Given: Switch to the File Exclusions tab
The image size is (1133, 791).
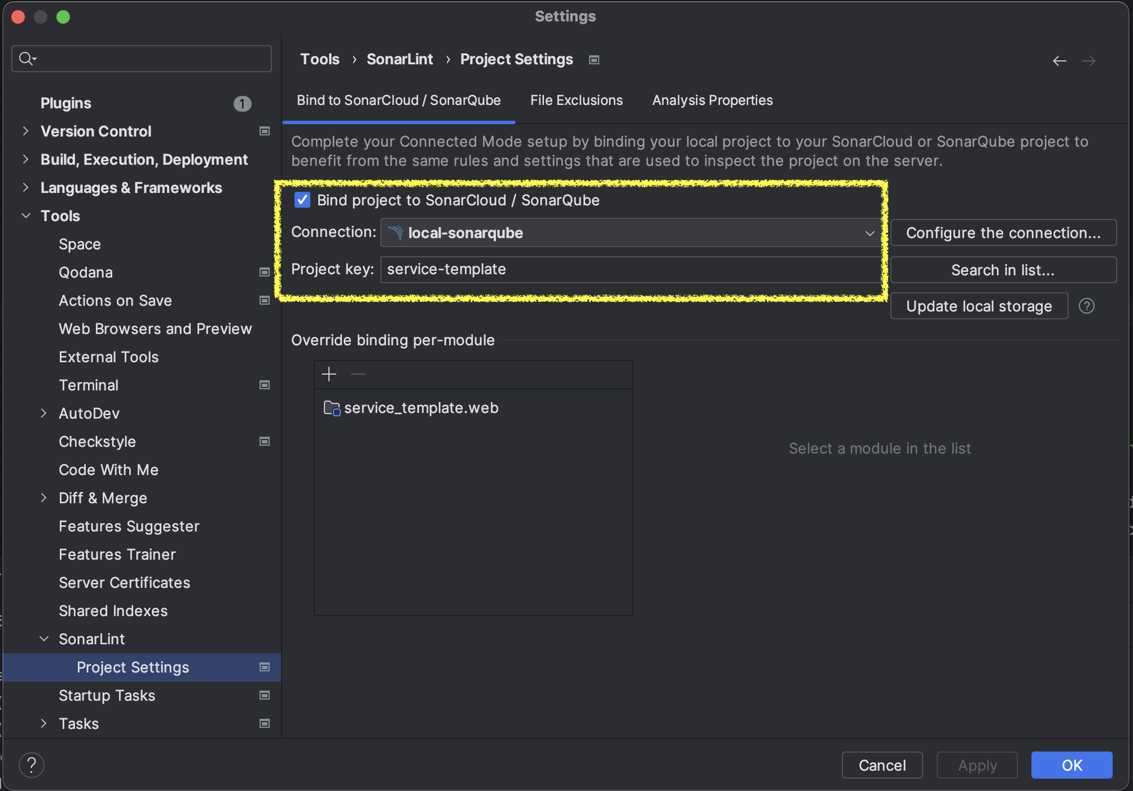Looking at the screenshot, I should coord(576,100).
